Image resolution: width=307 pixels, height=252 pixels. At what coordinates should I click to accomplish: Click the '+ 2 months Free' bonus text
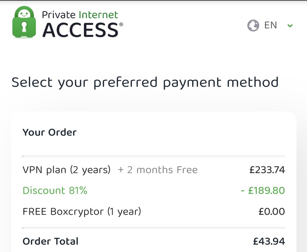(x=158, y=170)
